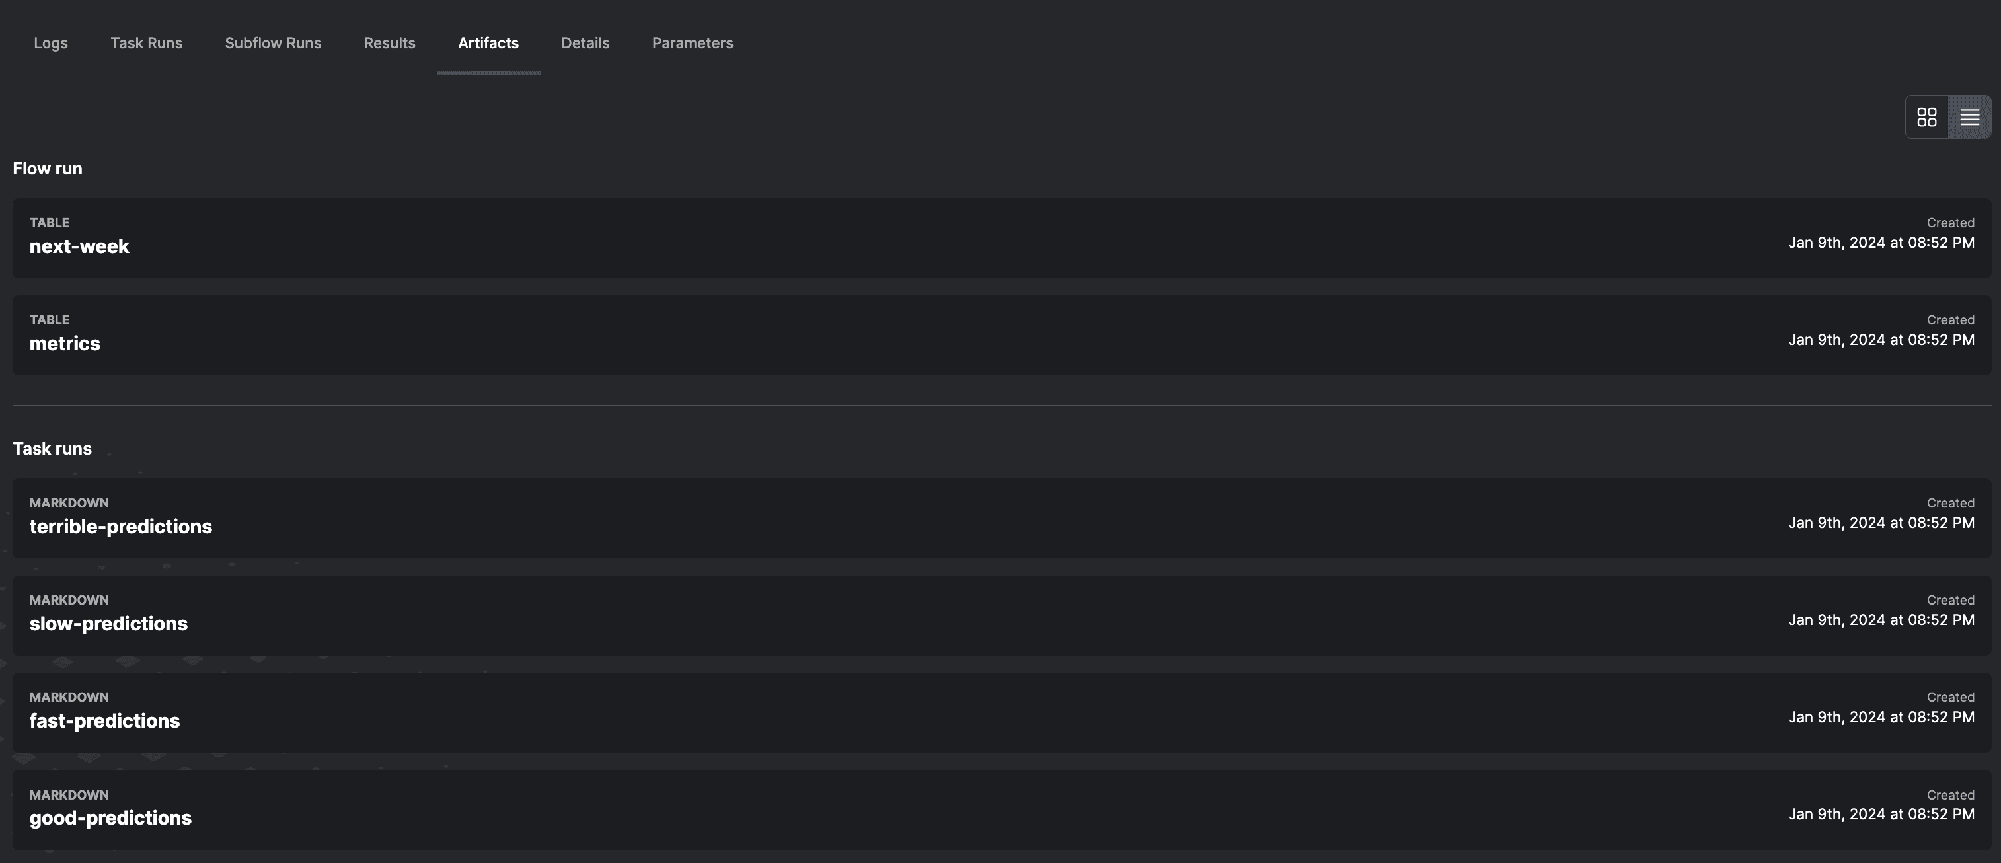Open the Task Runs tab
Image resolution: width=2001 pixels, height=863 pixels.
(x=146, y=43)
